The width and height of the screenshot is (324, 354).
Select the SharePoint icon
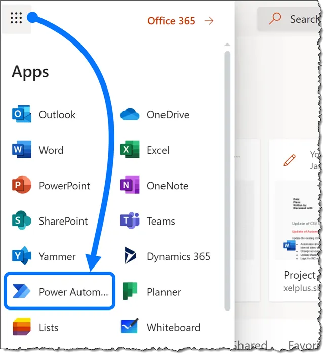pyautogui.click(x=21, y=221)
